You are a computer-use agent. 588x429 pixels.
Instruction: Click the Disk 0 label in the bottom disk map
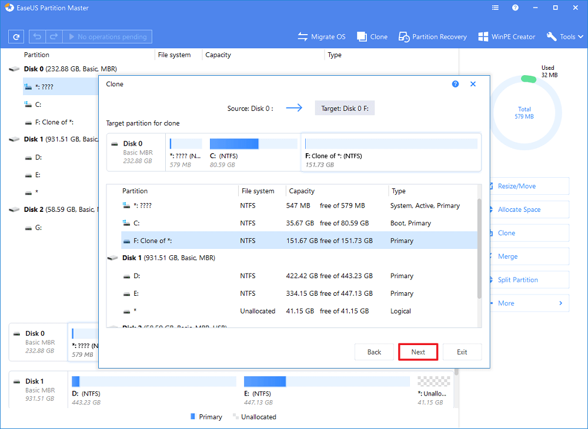click(x=35, y=333)
